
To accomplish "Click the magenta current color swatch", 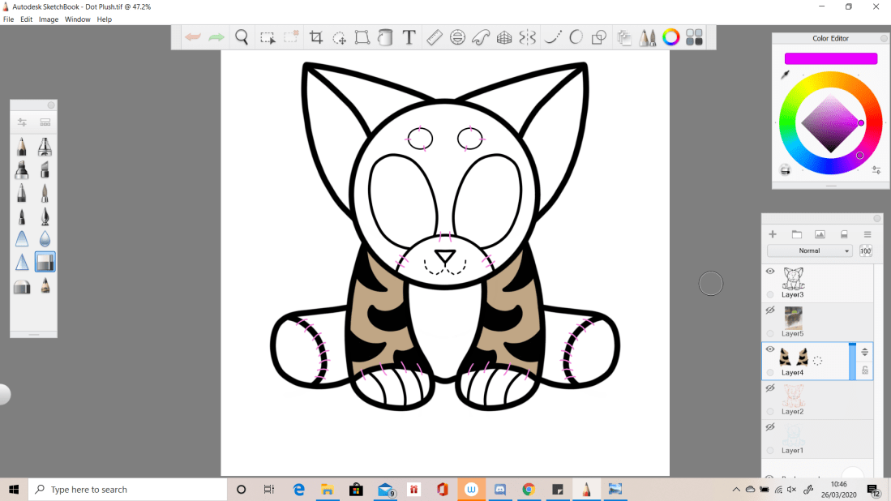I will (830, 58).
